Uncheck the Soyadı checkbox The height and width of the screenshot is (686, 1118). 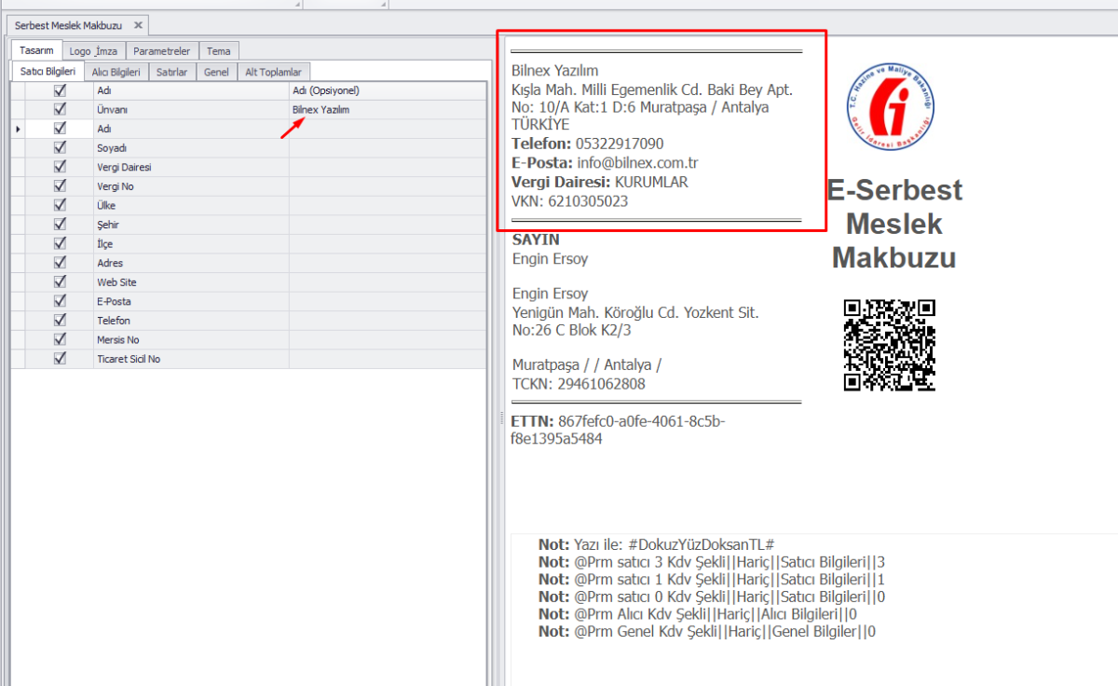pyautogui.click(x=61, y=148)
